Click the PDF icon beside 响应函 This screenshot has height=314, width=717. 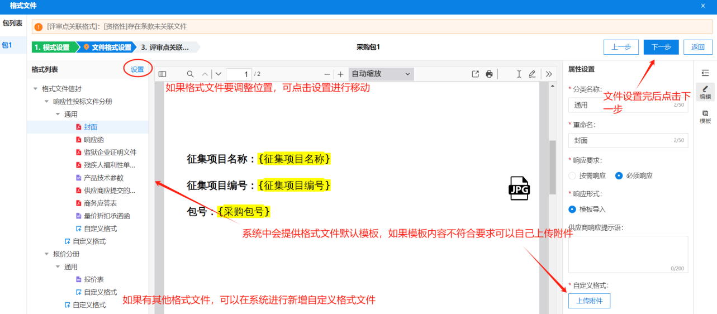tap(79, 140)
